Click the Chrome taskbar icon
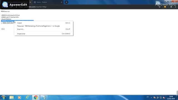Viewport: 178px width, 100px height. pos(36,97)
